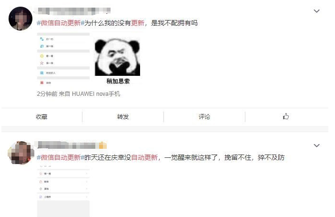Image resolution: width=335 pixels, height=217 pixels.
Task: Click 收藏 to bookmark the first post
Action: click(41, 117)
